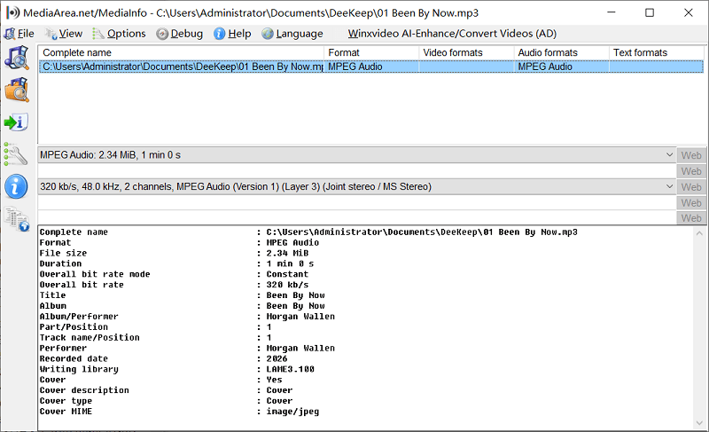The width and height of the screenshot is (709, 432).
Task: Click the Album value Been By Now
Action: (x=295, y=306)
